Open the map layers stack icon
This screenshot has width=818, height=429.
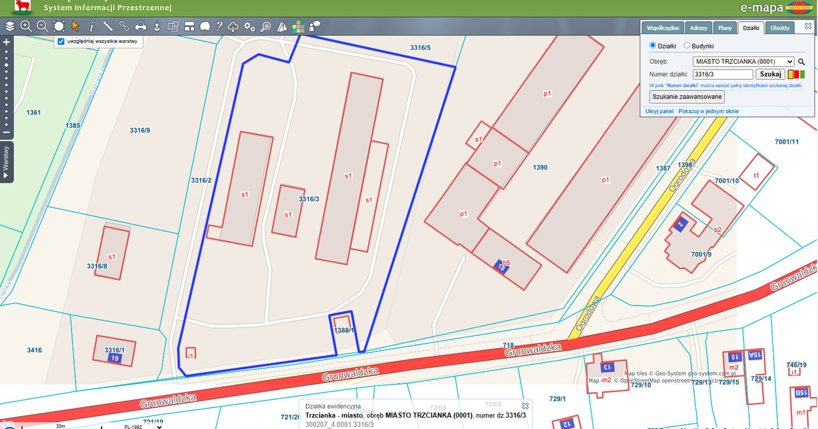click(x=10, y=27)
